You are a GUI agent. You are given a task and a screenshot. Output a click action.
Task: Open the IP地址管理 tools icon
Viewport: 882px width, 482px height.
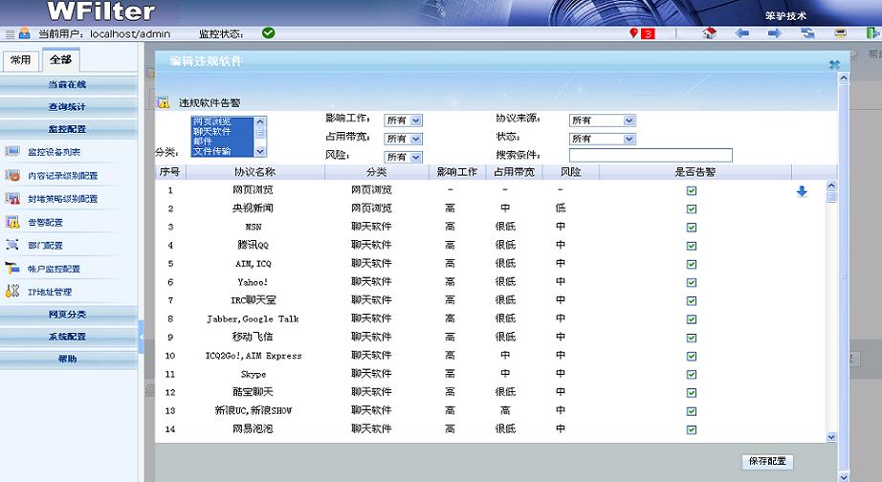click(x=12, y=292)
